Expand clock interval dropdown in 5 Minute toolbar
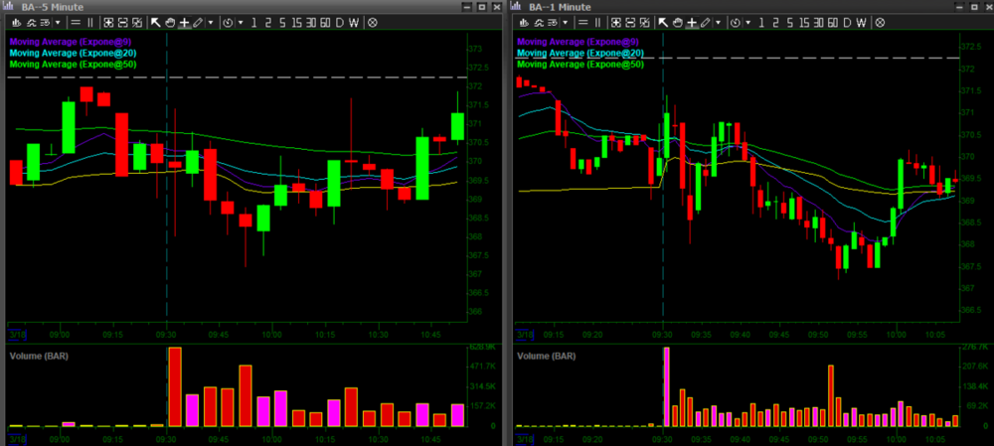994x446 pixels. click(x=240, y=22)
